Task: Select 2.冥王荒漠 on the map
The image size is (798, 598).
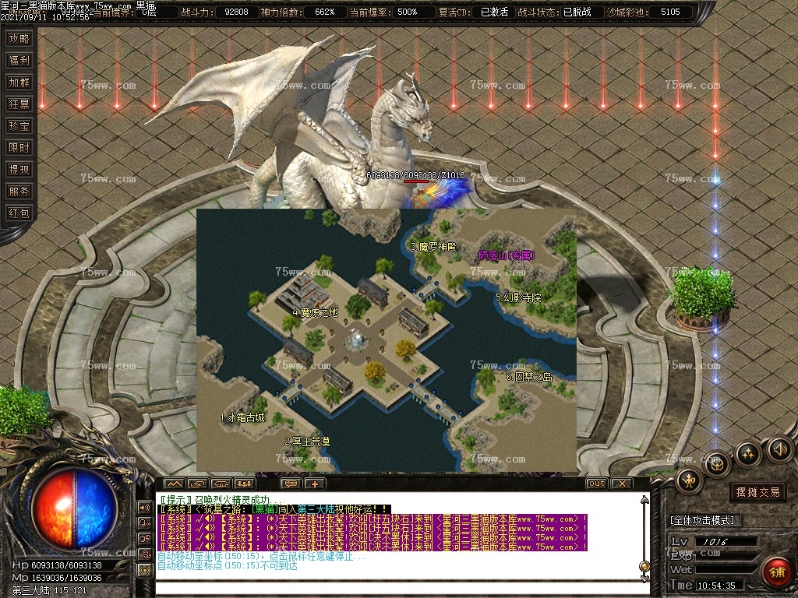Action: (307, 442)
